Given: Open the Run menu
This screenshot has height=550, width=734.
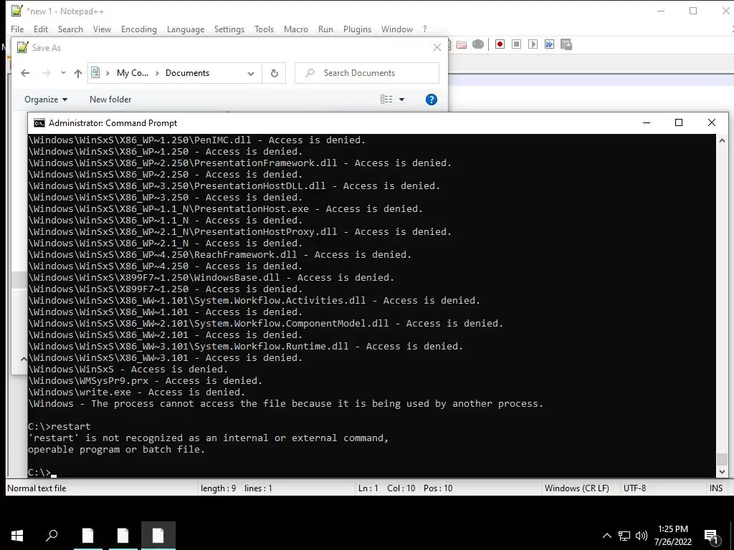Looking at the screenshot, I should point(325,29).
